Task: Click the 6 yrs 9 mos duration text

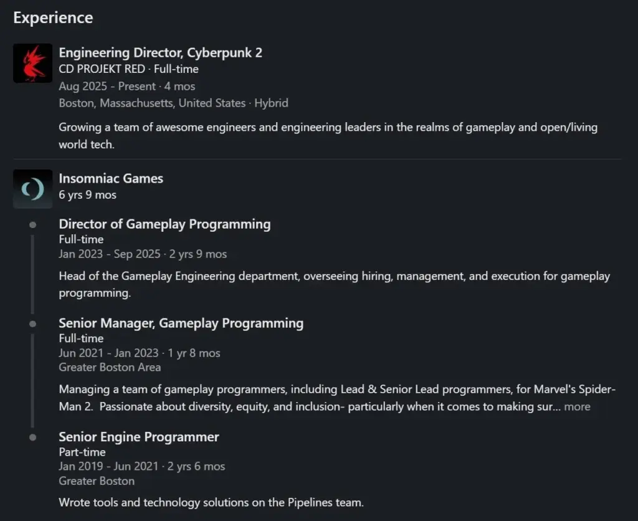Action: click(87, 194)
